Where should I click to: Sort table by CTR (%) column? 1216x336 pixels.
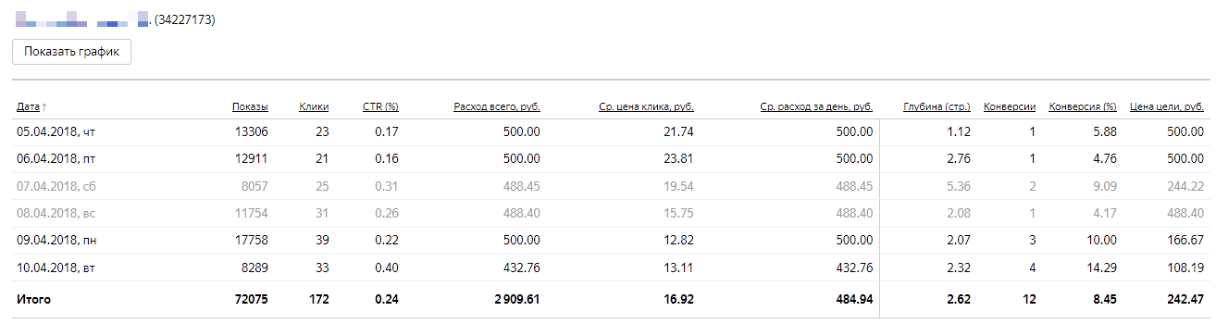click(x=380, y=107)
